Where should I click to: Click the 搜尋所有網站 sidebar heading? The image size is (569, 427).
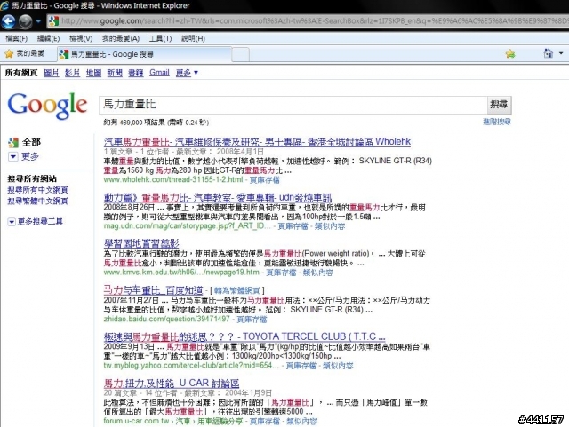[32, 178]
